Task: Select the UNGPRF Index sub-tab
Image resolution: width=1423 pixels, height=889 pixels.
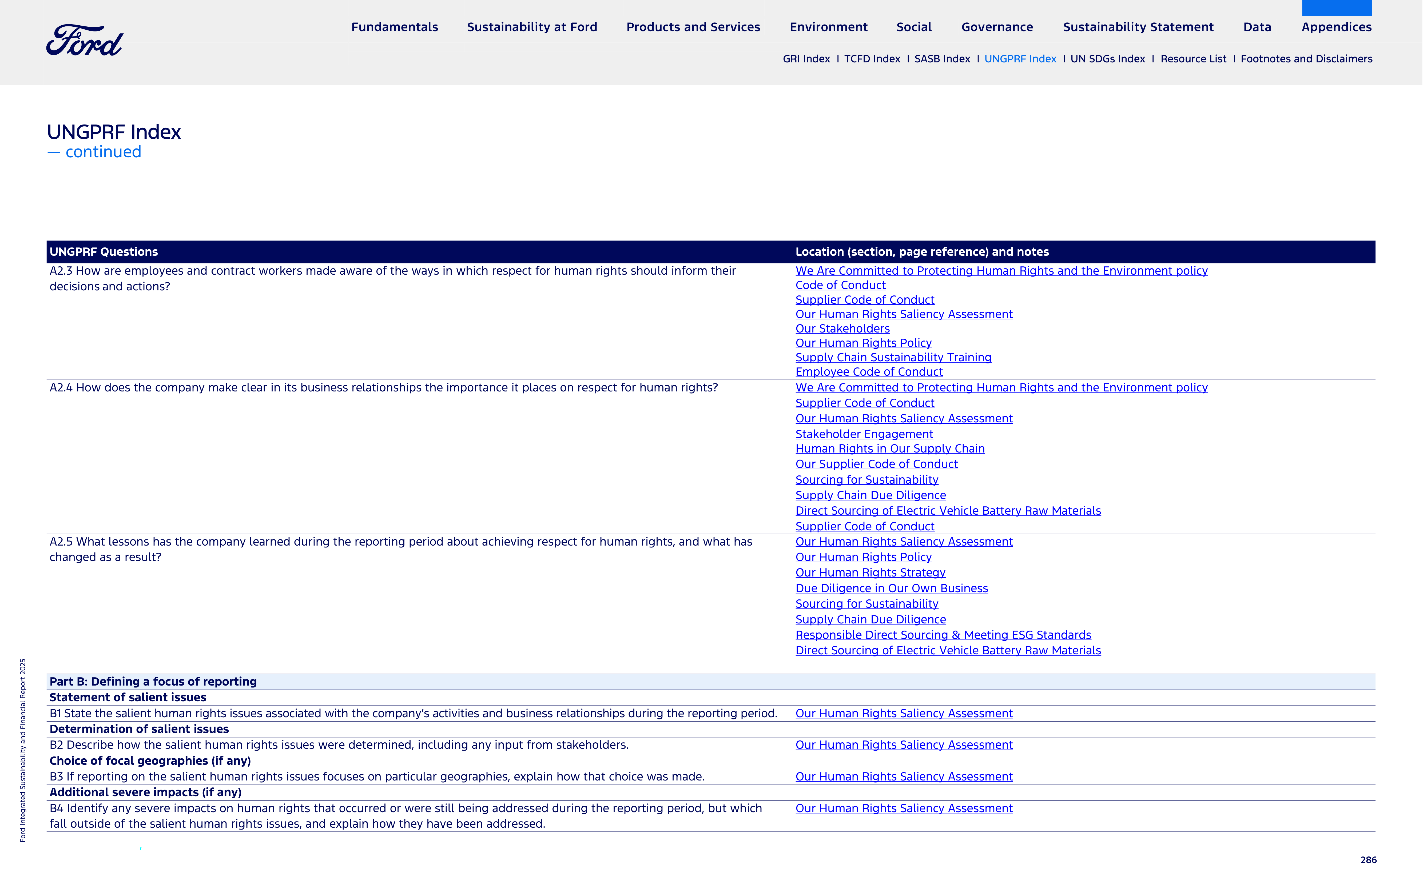Action: point(1020,59)
